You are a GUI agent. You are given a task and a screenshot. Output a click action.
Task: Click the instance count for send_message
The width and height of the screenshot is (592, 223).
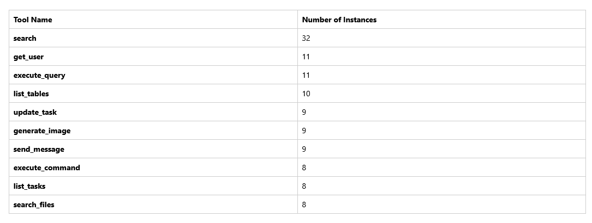(304, 149)
